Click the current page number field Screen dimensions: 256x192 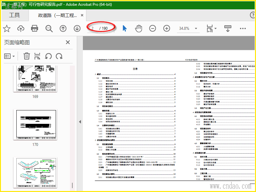click(x=92, y=28)
